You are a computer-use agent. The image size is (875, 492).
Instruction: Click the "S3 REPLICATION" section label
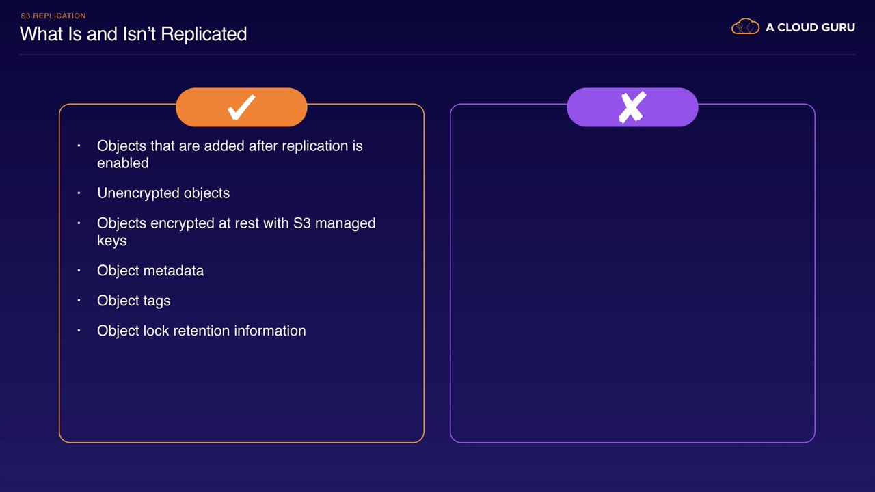tap(53, 16)
